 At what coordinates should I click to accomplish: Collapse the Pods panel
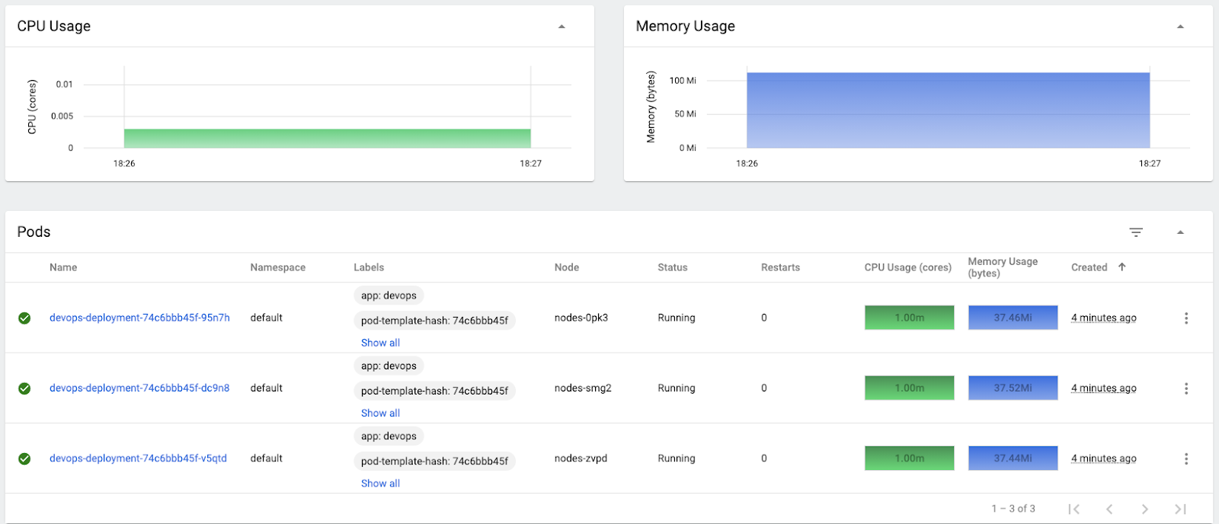pos(1180,232)
